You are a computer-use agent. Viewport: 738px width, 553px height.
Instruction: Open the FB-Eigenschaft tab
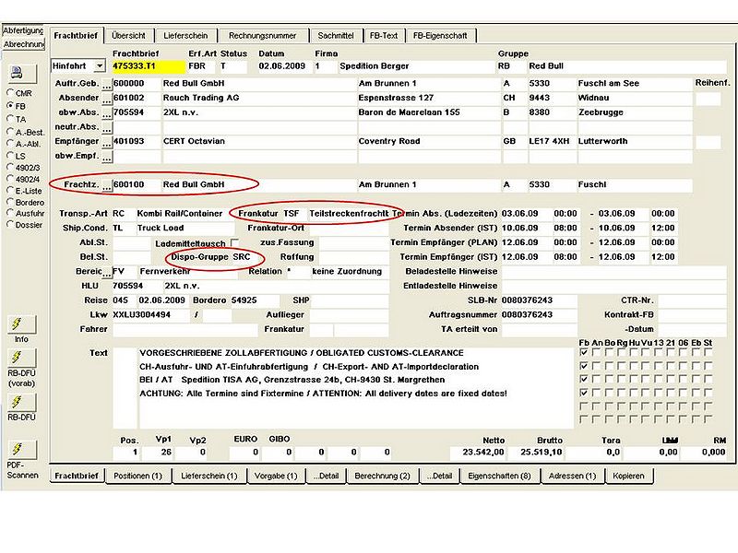(x=440, y=36)
